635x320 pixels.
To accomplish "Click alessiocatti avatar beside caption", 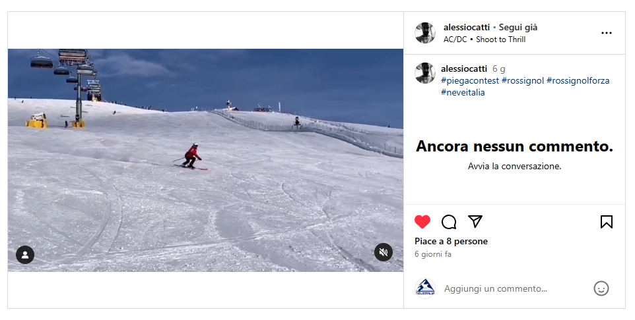I will pos(425,73).
